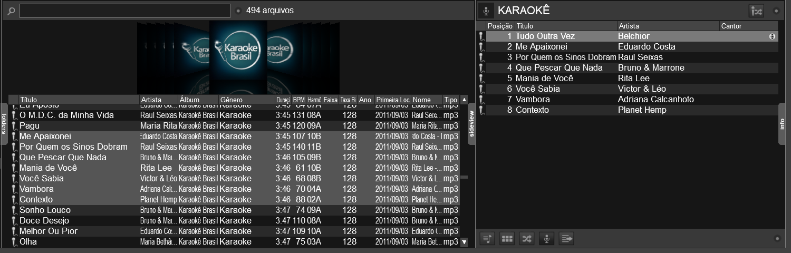Sort files by BPM column header
This screenshot has width=791, height=253.
pos(299,100)
